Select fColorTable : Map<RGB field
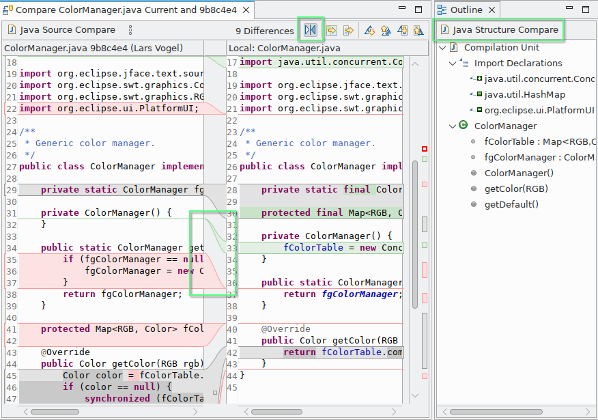Screen dimensions: 598x420 540,141
